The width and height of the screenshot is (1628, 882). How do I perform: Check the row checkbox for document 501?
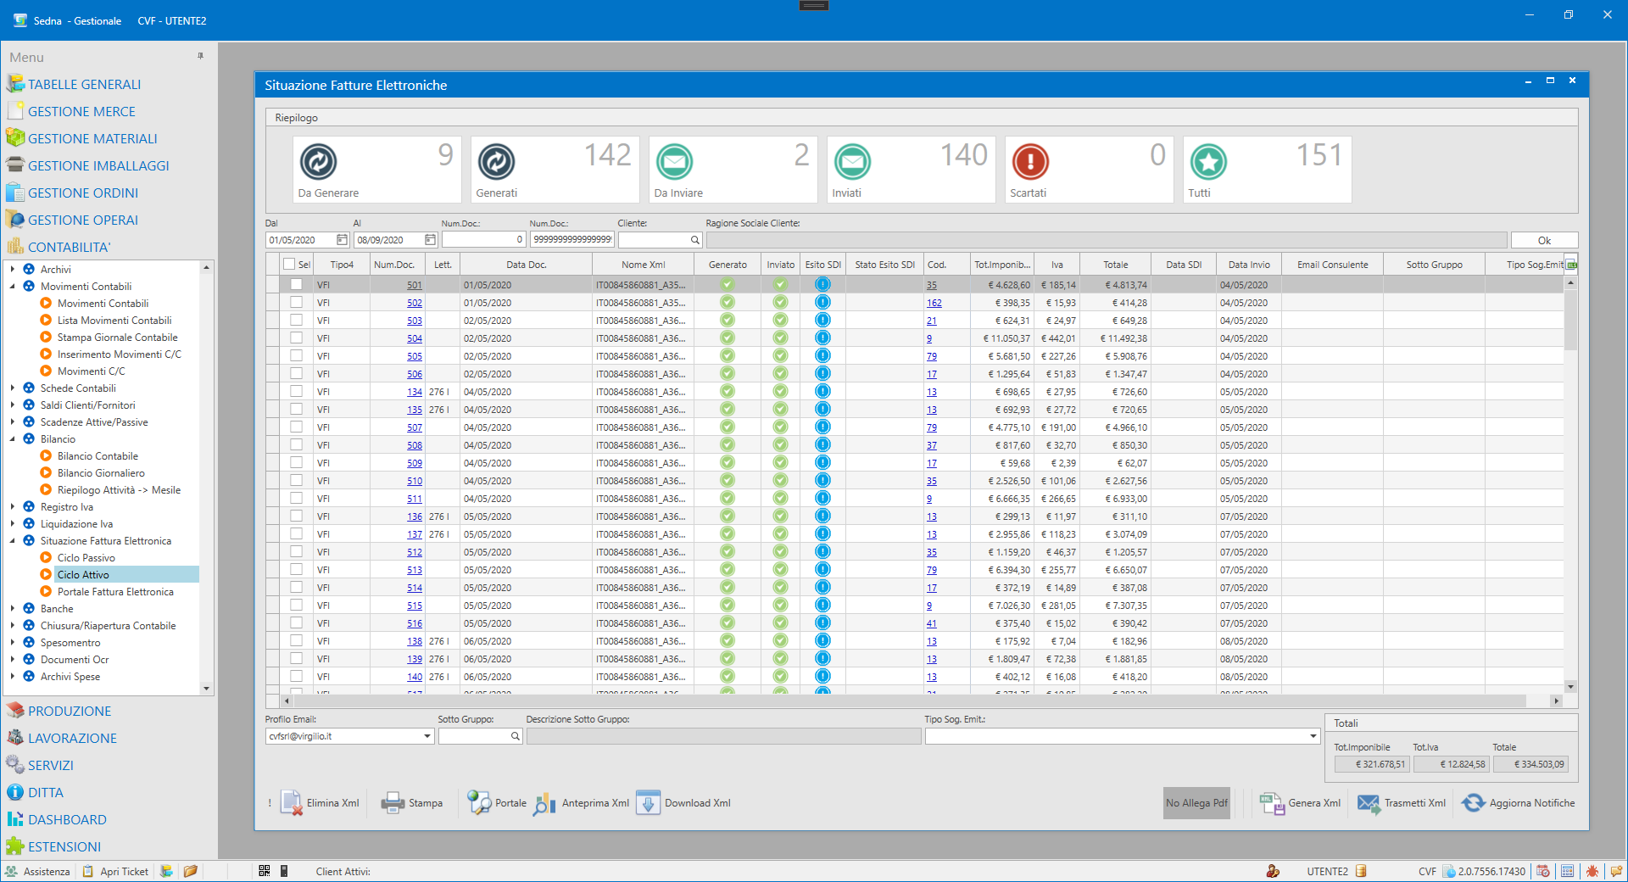pos(296,284)
